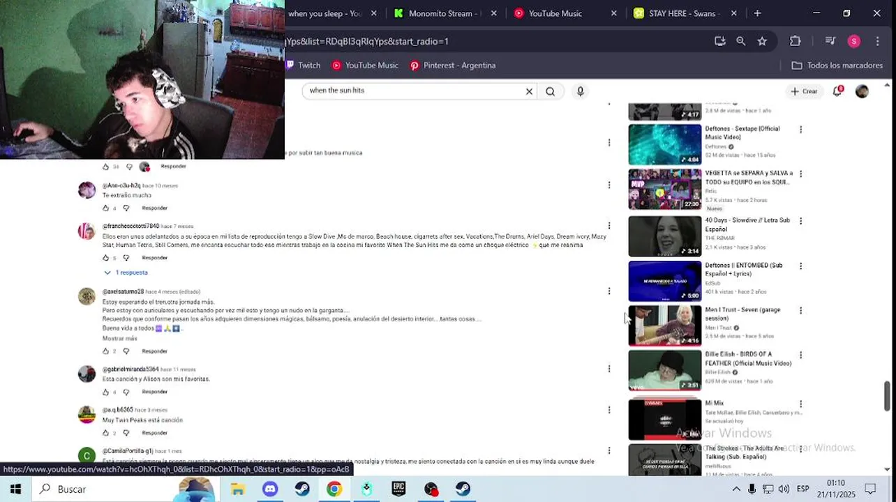Screen dimensions: 896x502
Task: Open '40 Days - Slowdive' video thumbnail
Action: [x=664, y=236]
